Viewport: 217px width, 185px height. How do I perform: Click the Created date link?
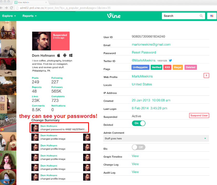click(151, 100)
